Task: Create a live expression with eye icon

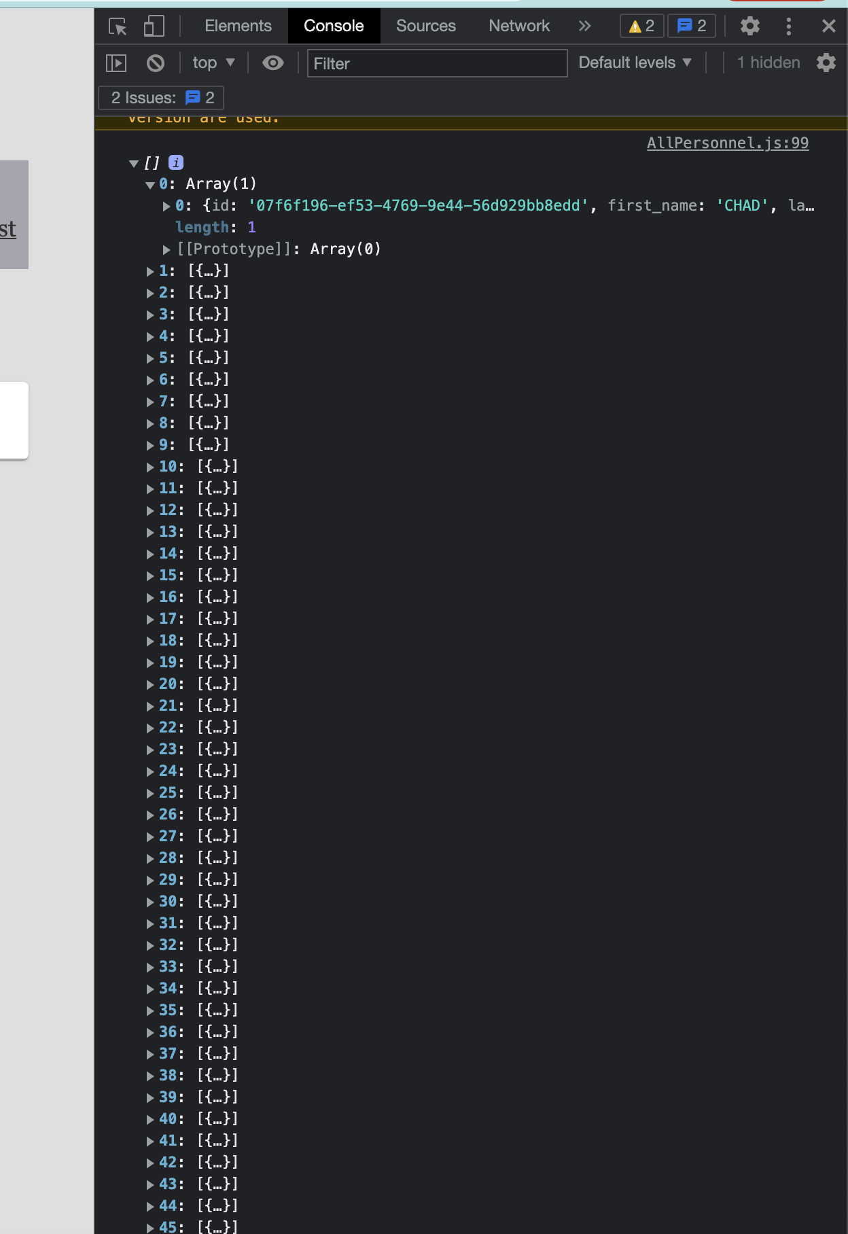Action: pos(273,63)
